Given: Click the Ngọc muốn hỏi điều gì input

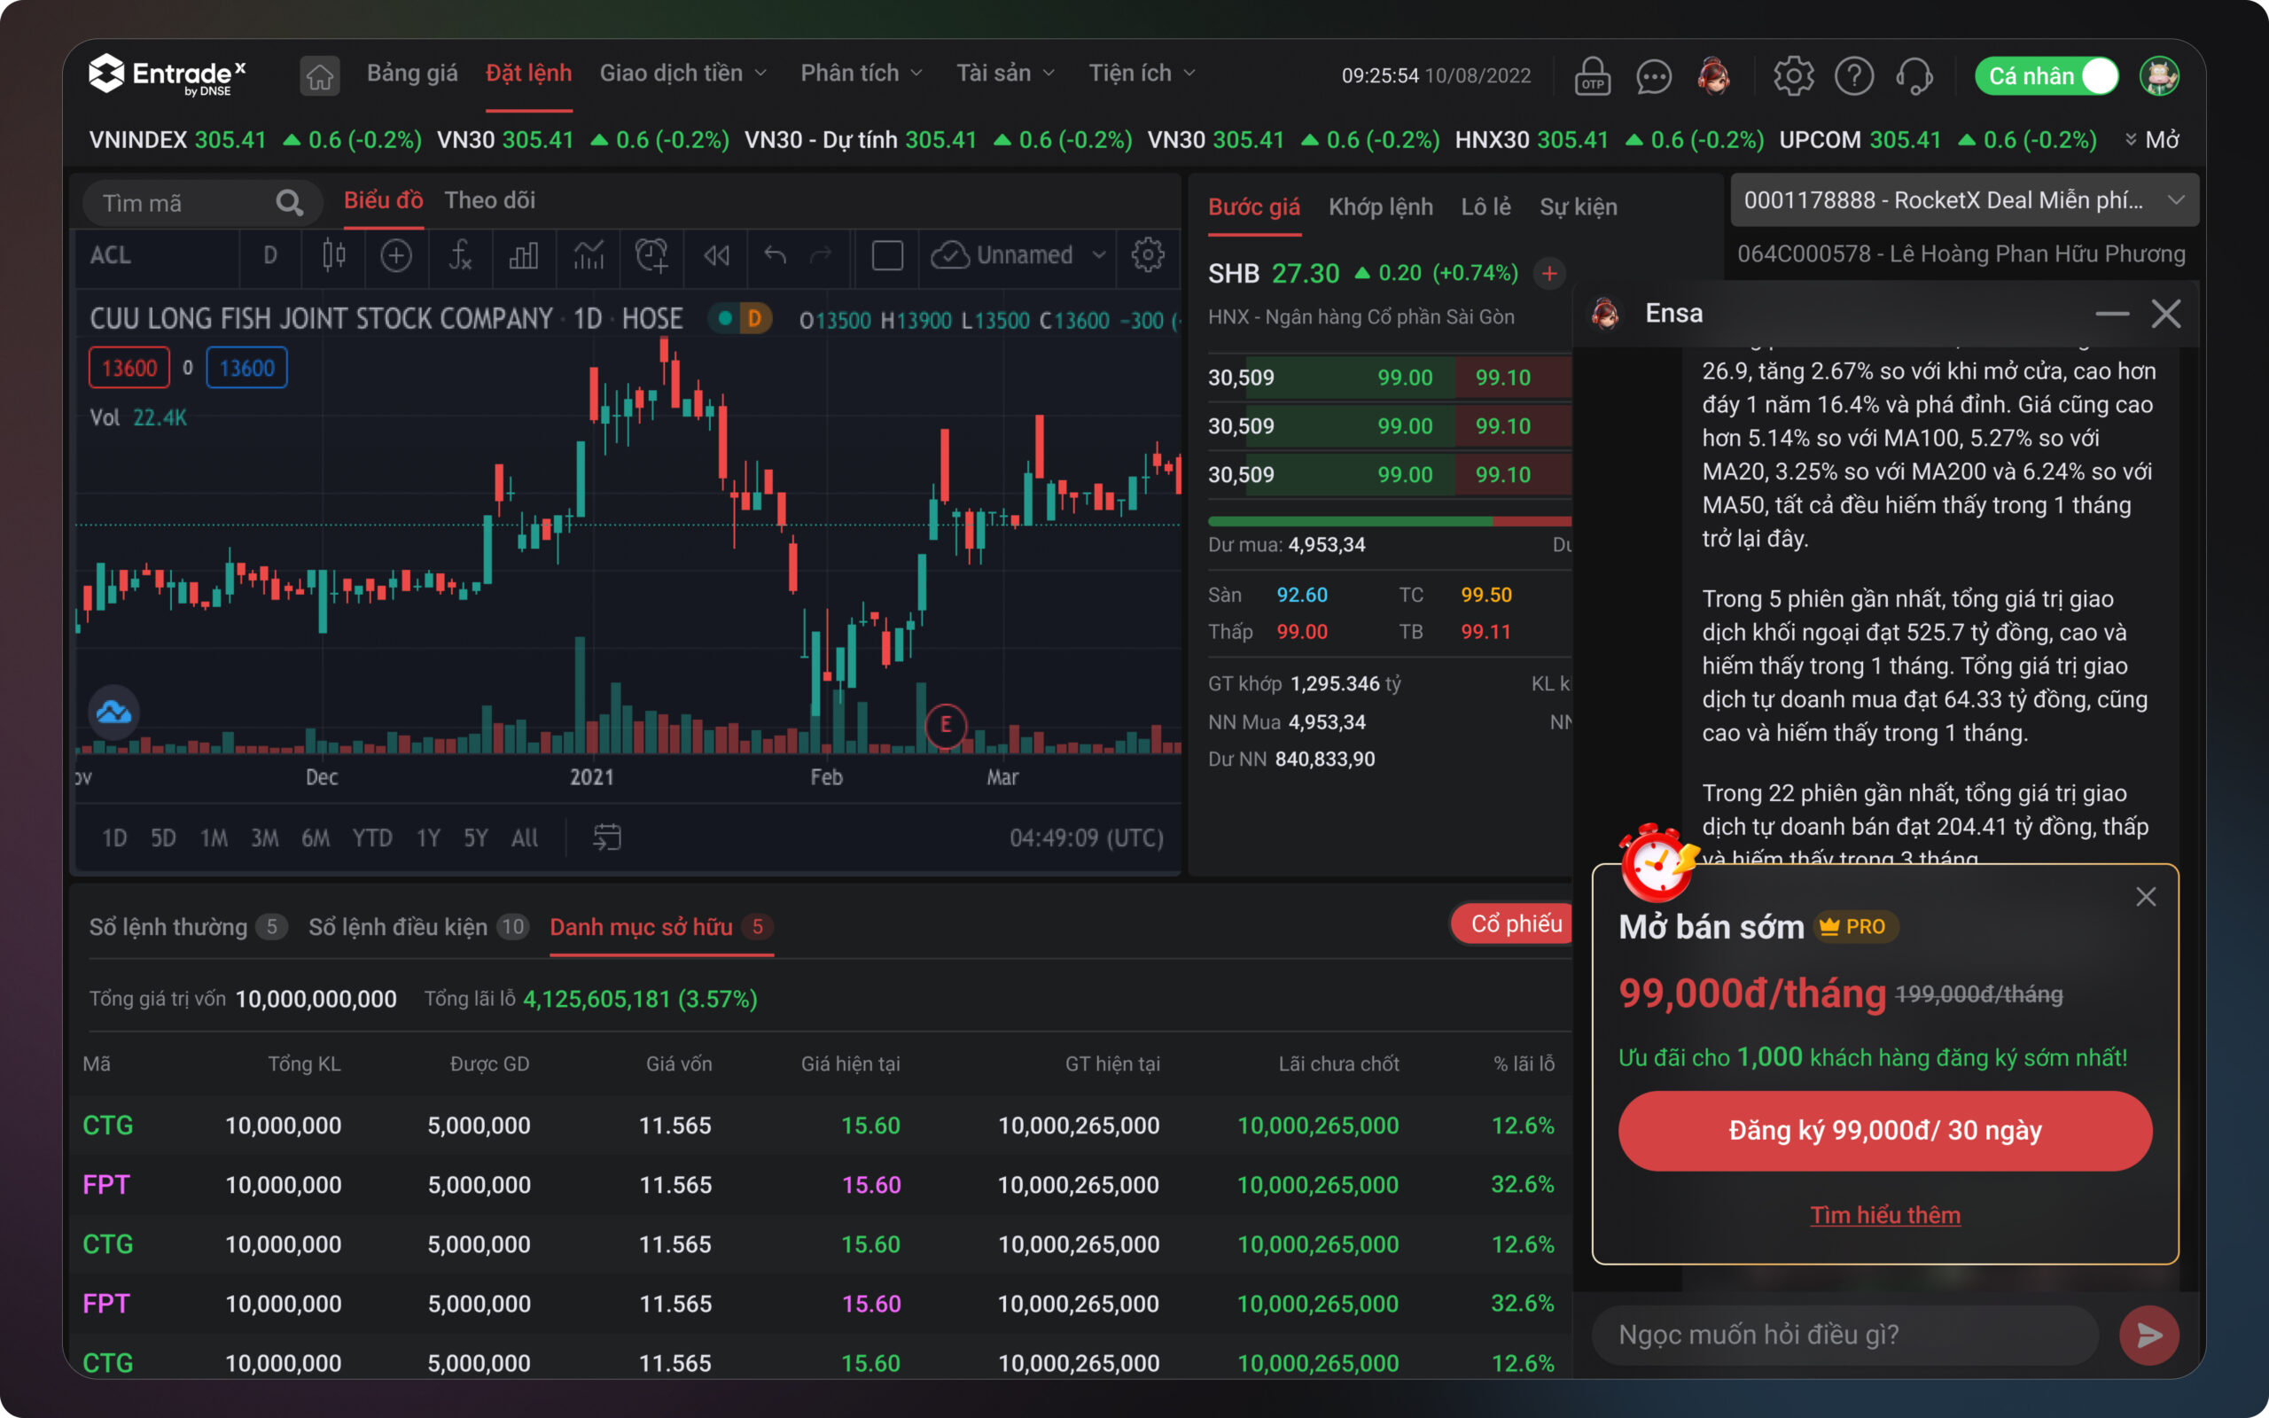Looking at the screenshot, I should [x=1843, y=1335].
